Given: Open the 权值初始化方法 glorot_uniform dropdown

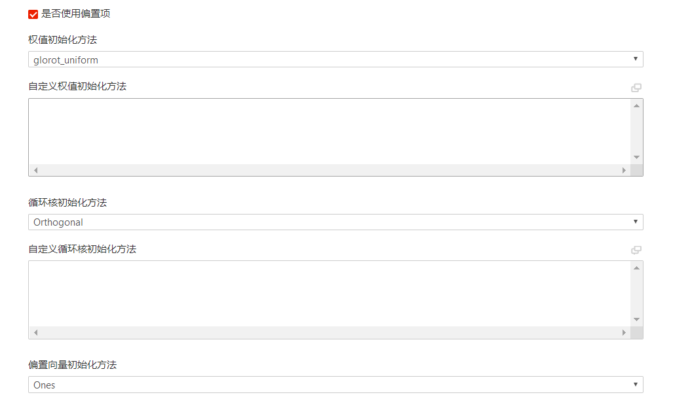Looking at the screenshot, I should [336, 60].
